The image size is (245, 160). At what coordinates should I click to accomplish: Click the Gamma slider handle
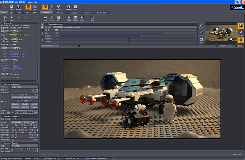pyautogui.click(x=141, y=36)
